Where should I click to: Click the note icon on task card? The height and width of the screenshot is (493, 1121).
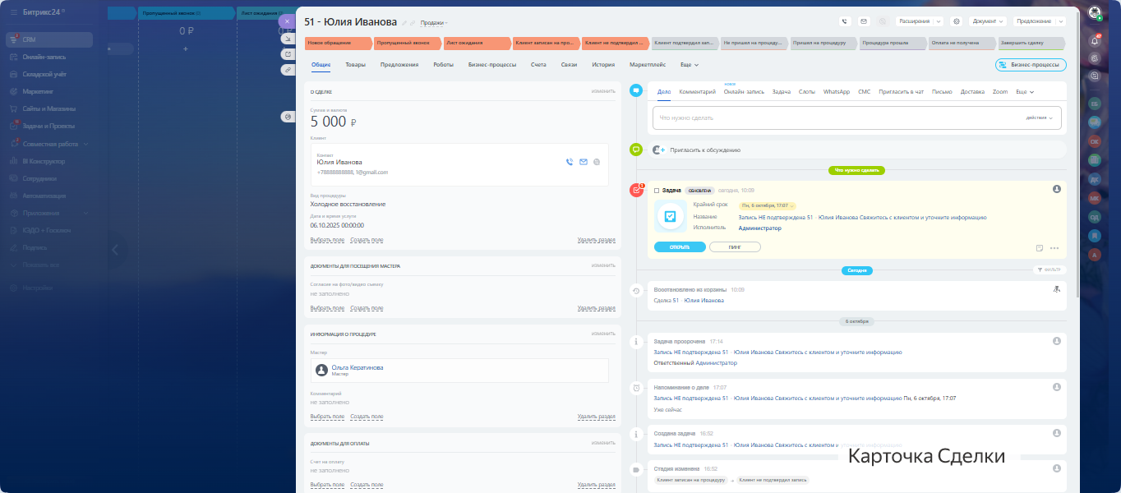1040,247
